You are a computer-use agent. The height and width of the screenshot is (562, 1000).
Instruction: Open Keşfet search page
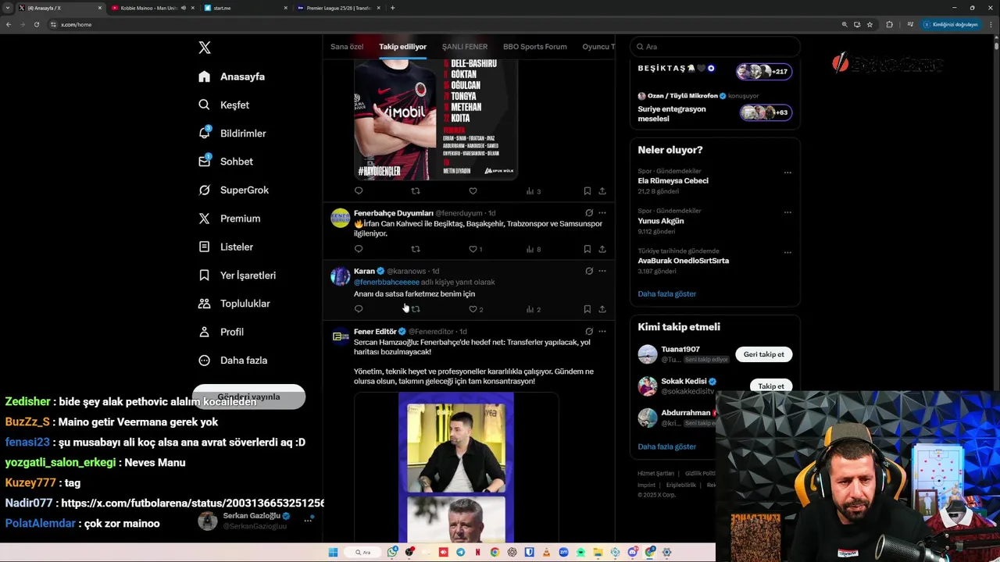[x=224, y=105]
